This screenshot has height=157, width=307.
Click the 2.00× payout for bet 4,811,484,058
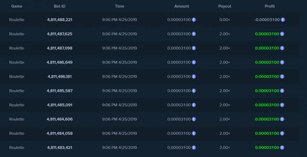224,133
